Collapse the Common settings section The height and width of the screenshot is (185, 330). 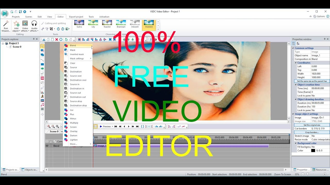pyautogui.click(x=293, y=48)
